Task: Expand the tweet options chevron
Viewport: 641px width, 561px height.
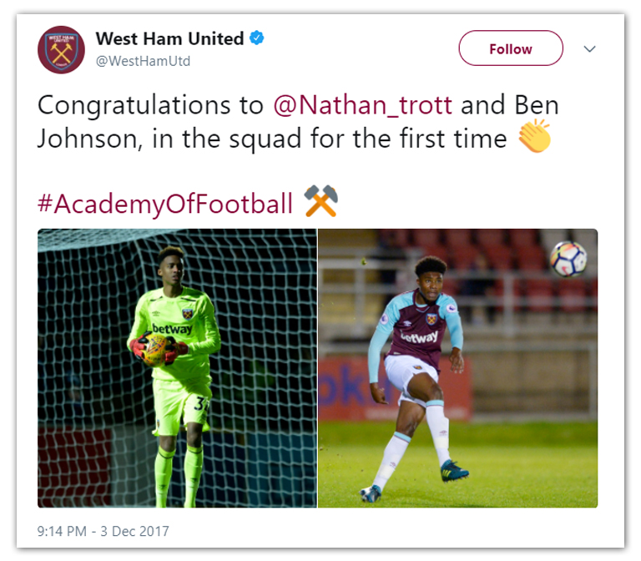Action: [x=589, y=48]
